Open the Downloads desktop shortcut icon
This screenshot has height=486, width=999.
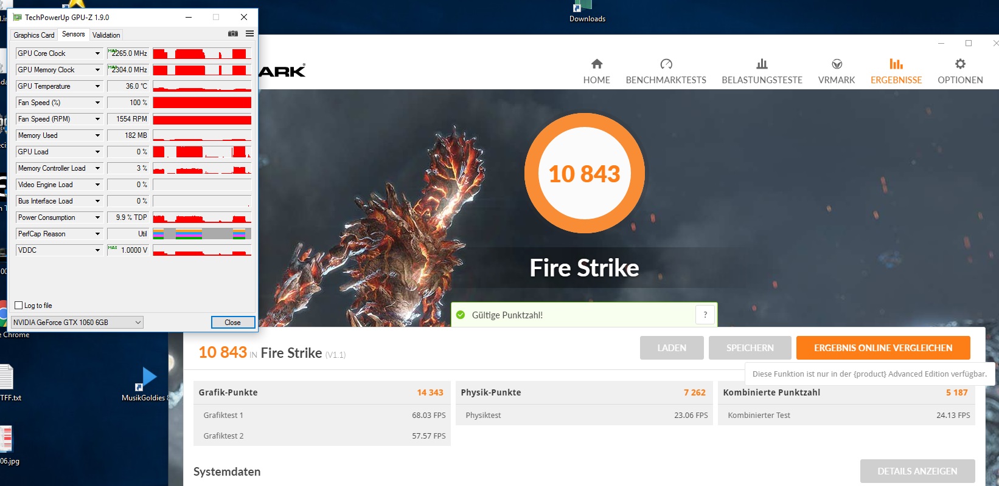[583, 7]
